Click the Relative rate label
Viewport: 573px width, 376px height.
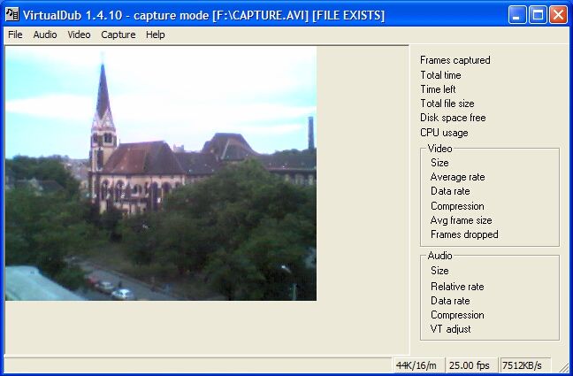(x=457, y=287)
